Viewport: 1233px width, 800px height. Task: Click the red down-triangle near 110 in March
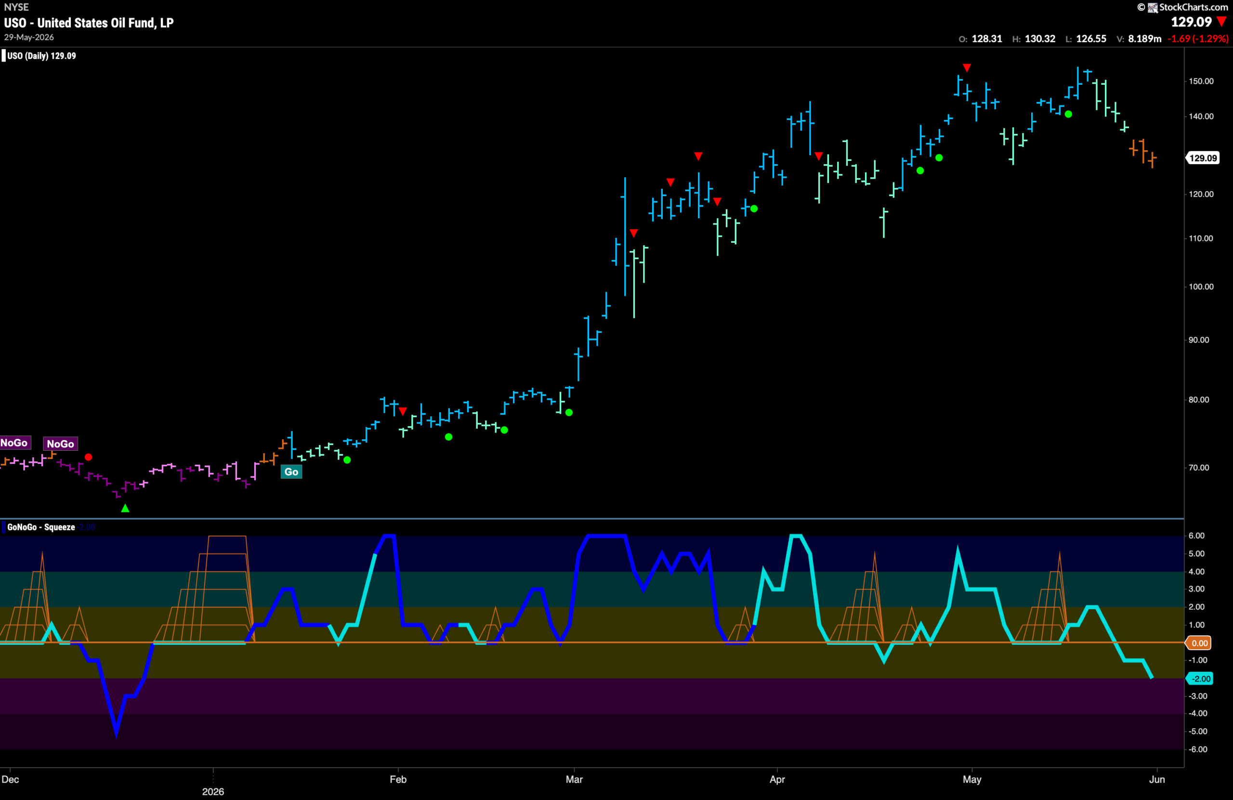(633, 233)
